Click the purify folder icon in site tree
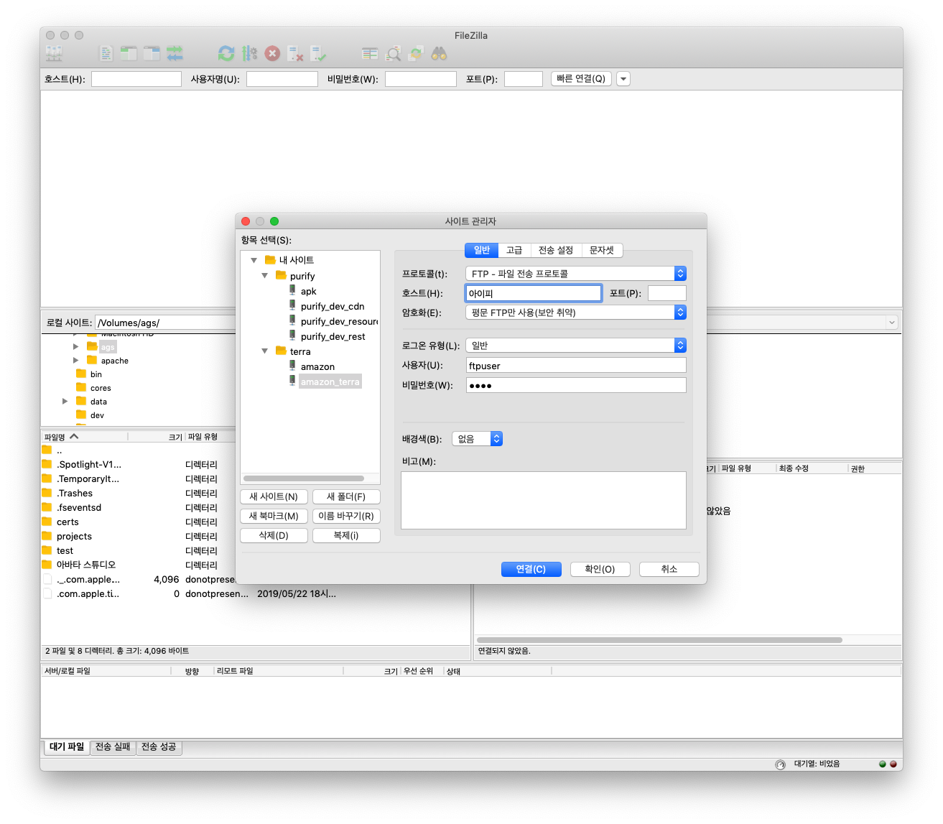This screenshot has width=943, height=824. click(x=282, y=275)
